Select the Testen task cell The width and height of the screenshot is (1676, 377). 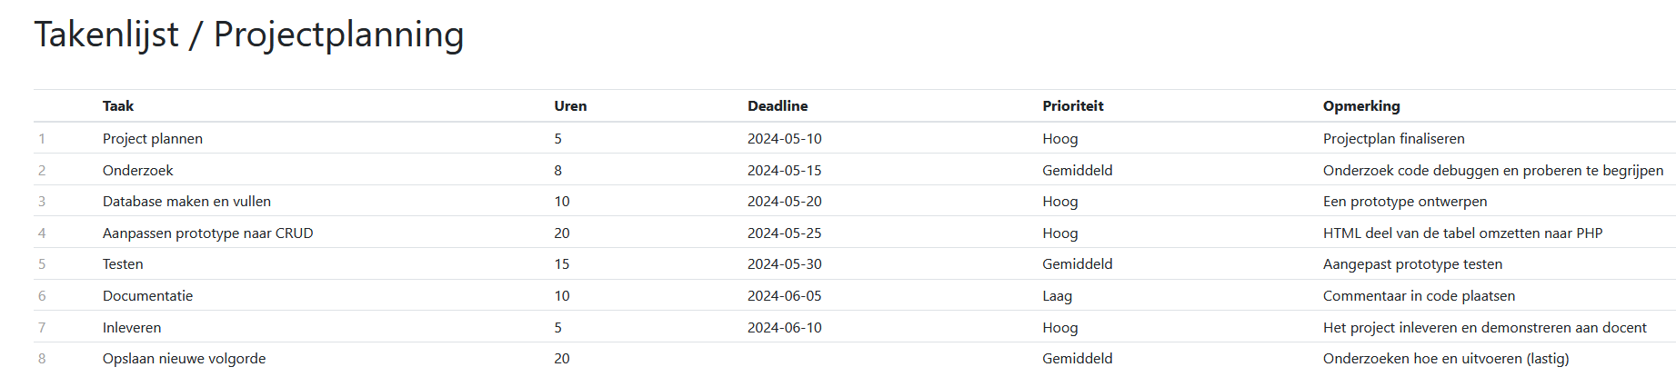(x=123, y=264)
